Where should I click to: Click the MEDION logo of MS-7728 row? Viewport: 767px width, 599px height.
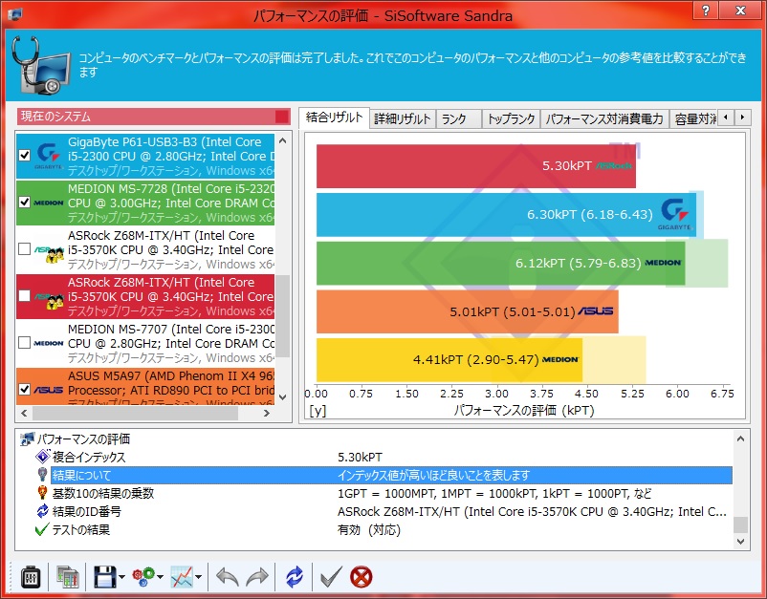pyautogui.click(x=49, y=203)
